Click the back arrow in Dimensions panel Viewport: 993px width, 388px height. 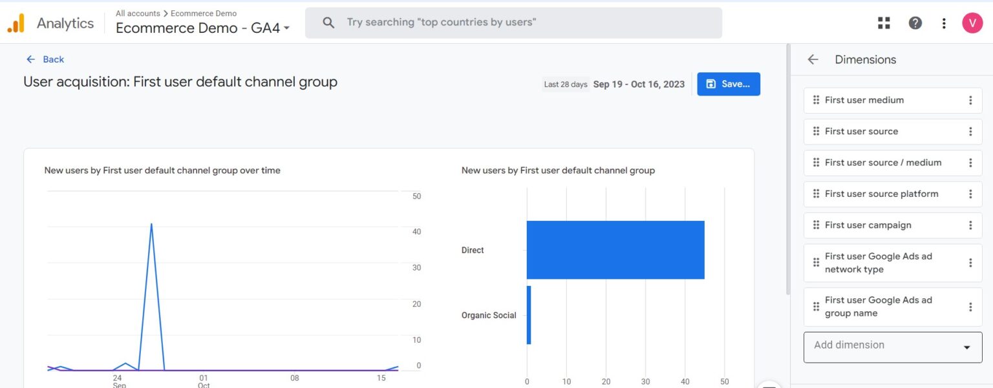813,59
